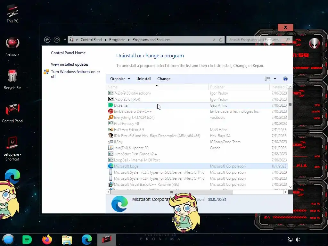328x246 pixels.
Task: Click the search magnifier icon
Action: pos(288,39)
